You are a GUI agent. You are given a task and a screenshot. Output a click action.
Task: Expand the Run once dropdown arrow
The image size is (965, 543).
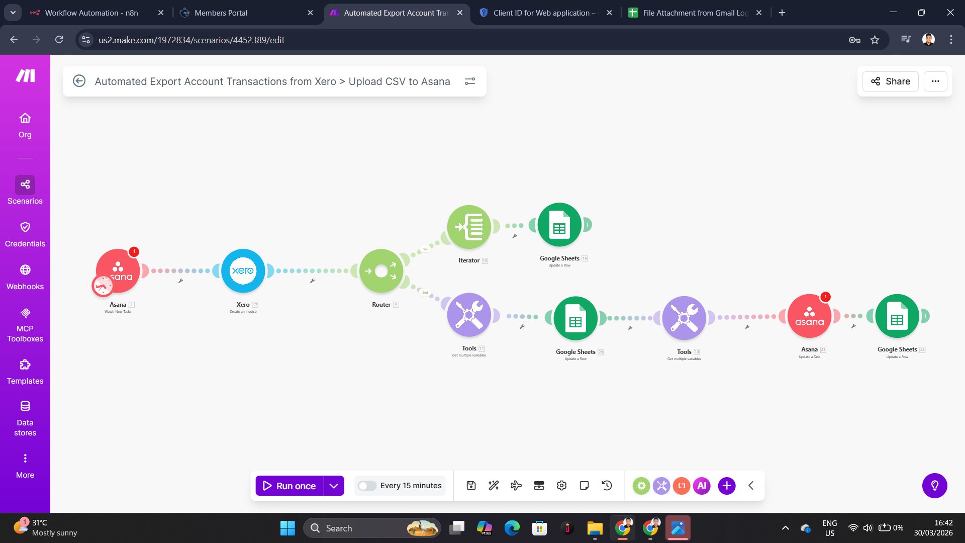pos(333,486)
